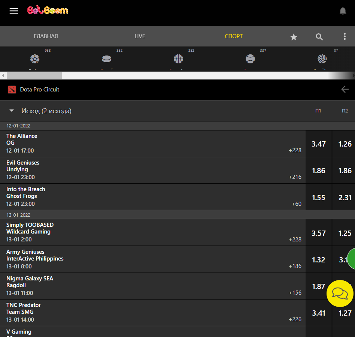Collapse the Исход (2 исхода) market
The image size is (355, 337).
[x=12, y=111]
